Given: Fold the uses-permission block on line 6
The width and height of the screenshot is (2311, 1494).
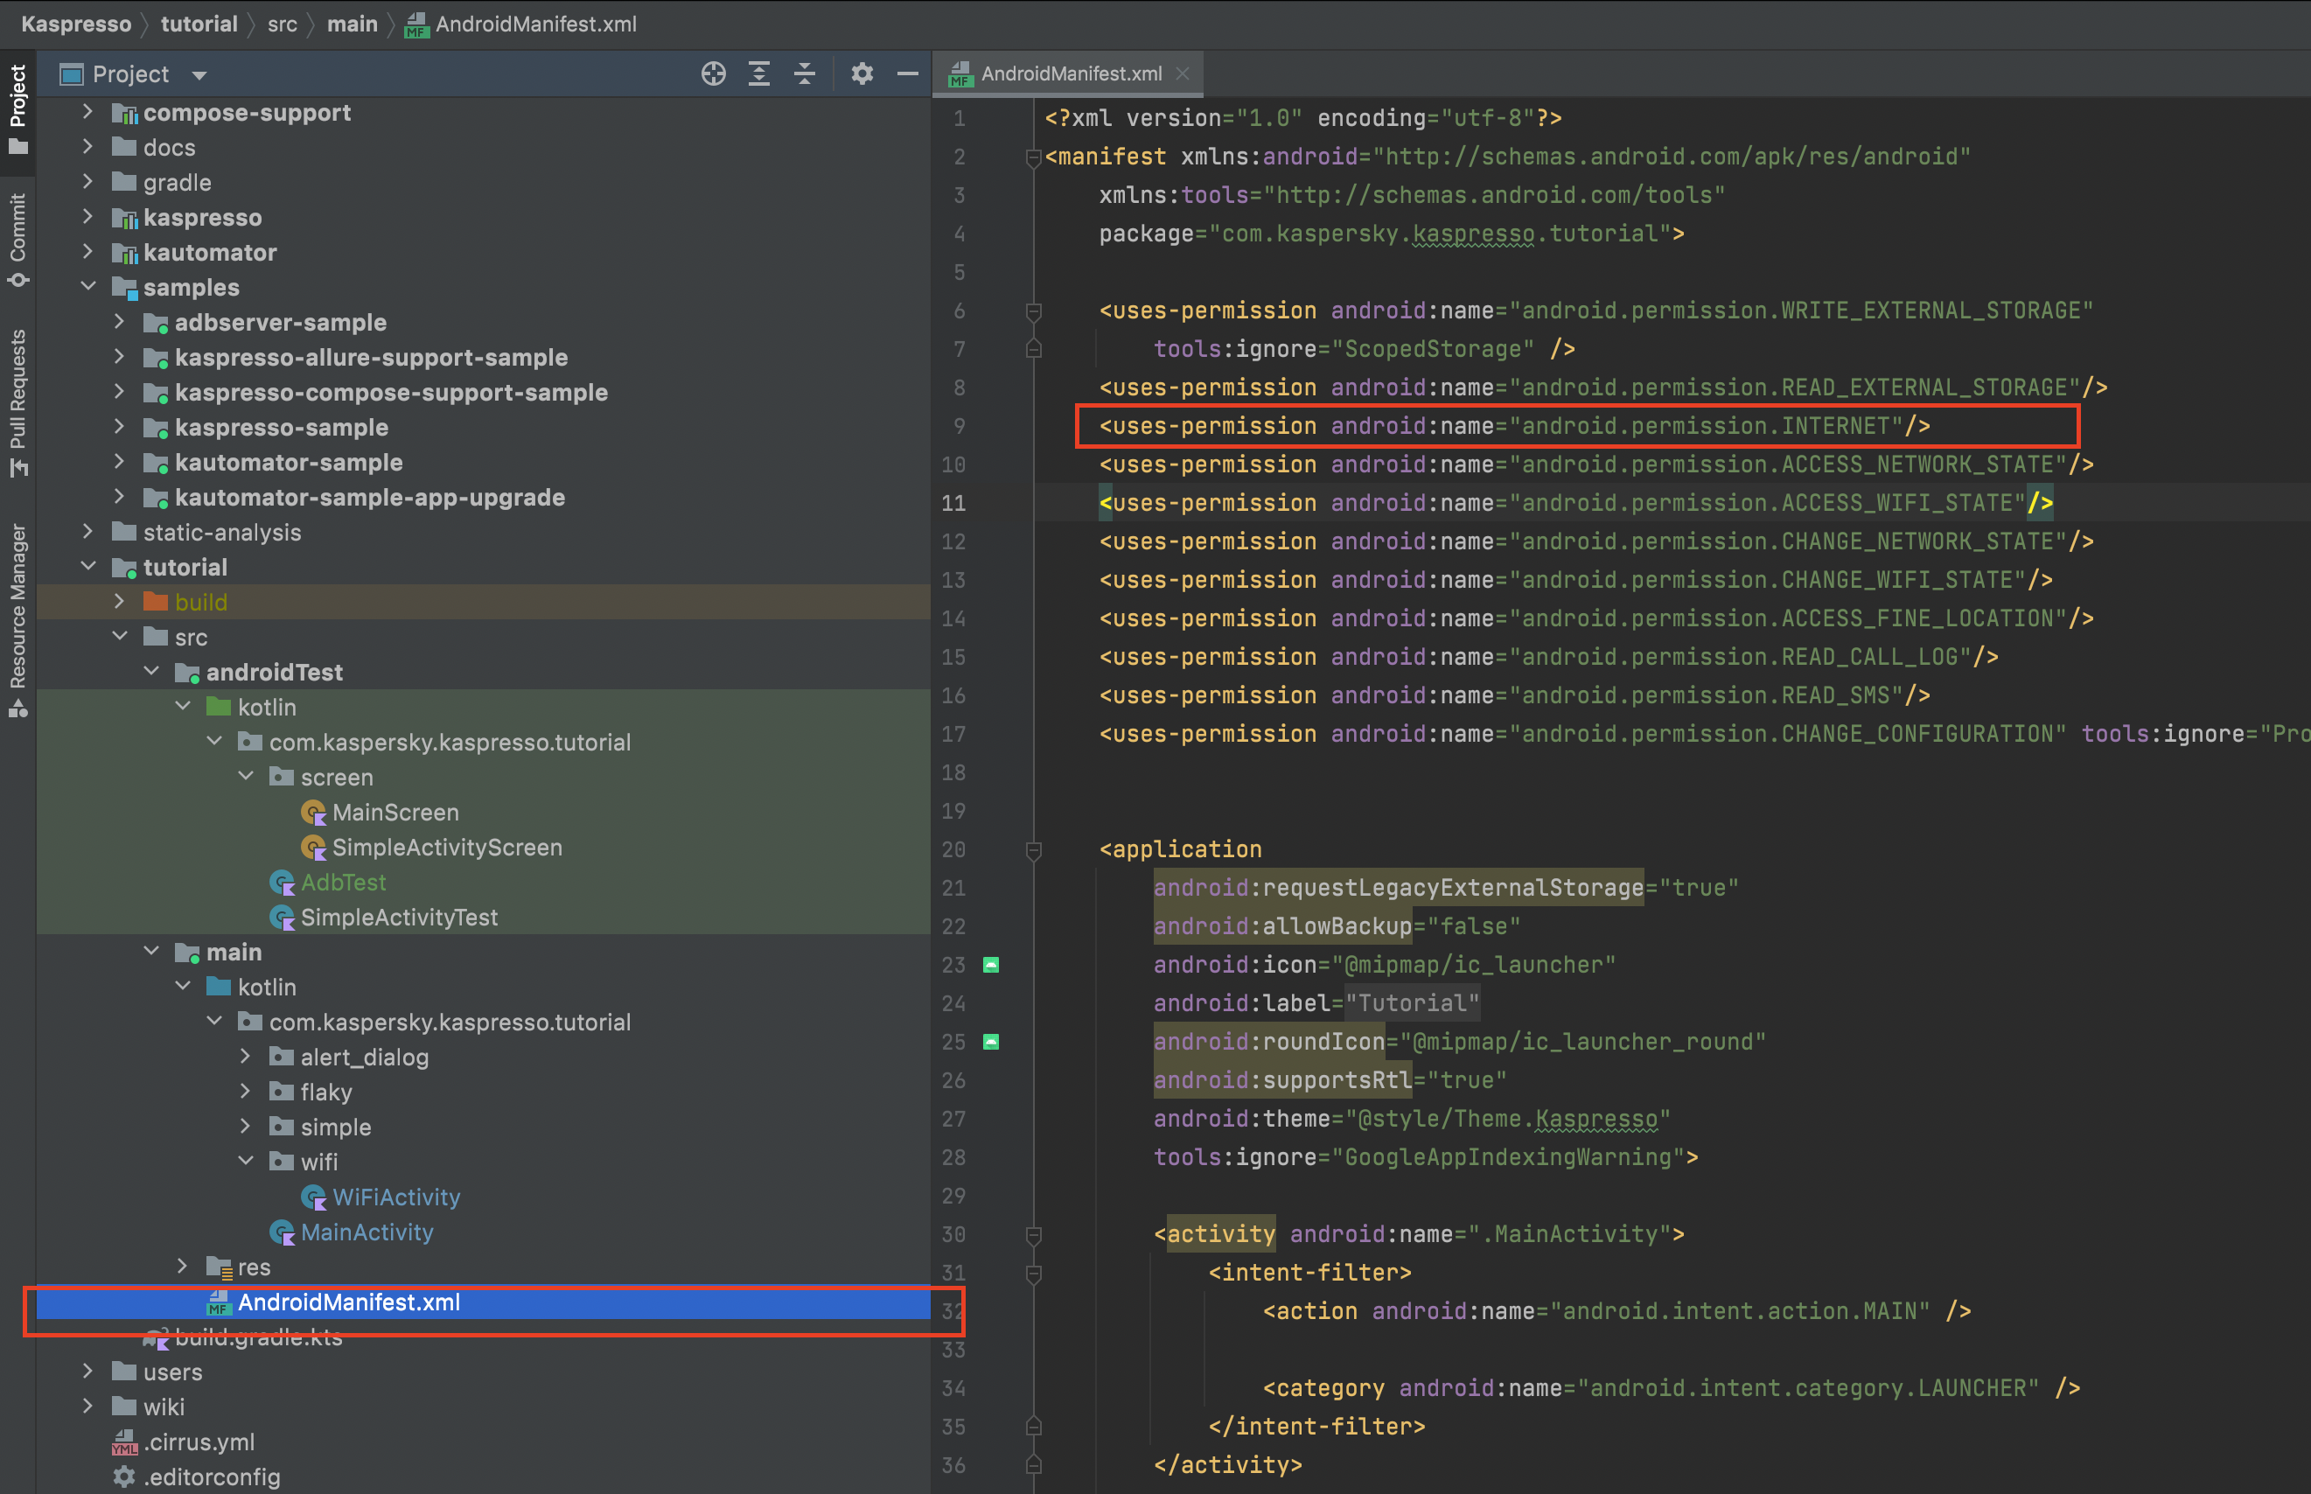Looking at the screenshot, I should click(x=1033, y=311).
